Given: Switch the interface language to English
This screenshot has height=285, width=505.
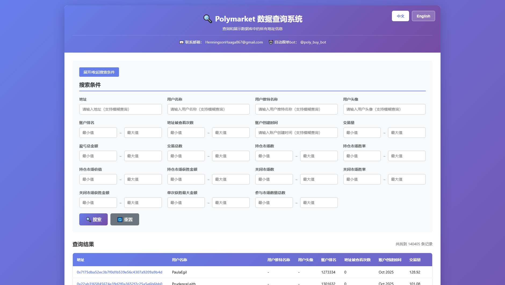Looking at the screenshot, I should coord(423,16).
